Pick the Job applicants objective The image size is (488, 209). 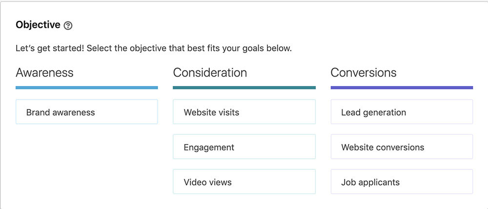[402, 182]
